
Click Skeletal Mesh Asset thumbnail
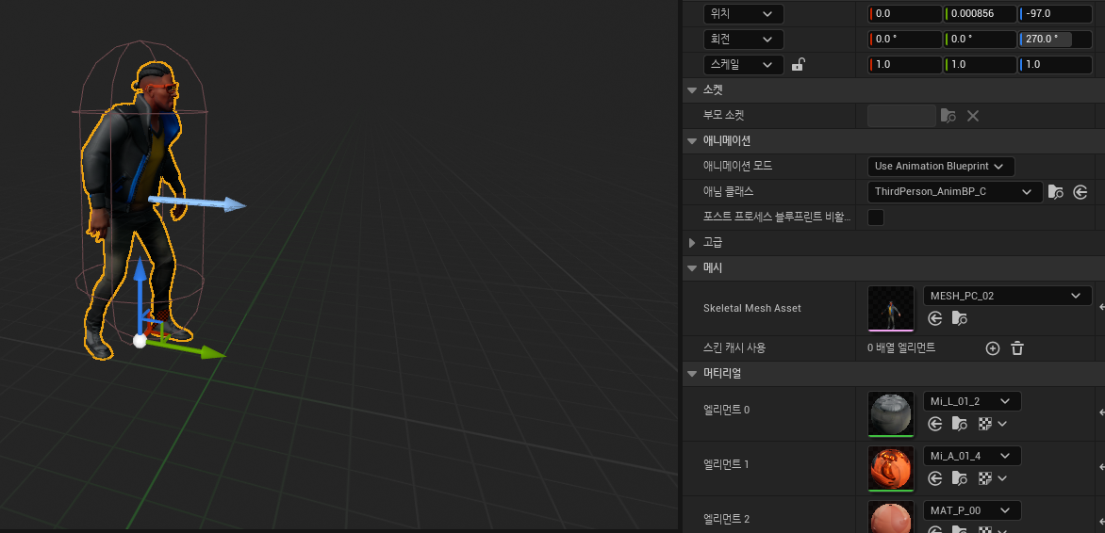pos(891,308)
